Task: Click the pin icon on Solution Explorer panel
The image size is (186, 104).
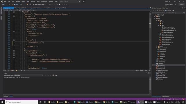Action: coord(183,8)
